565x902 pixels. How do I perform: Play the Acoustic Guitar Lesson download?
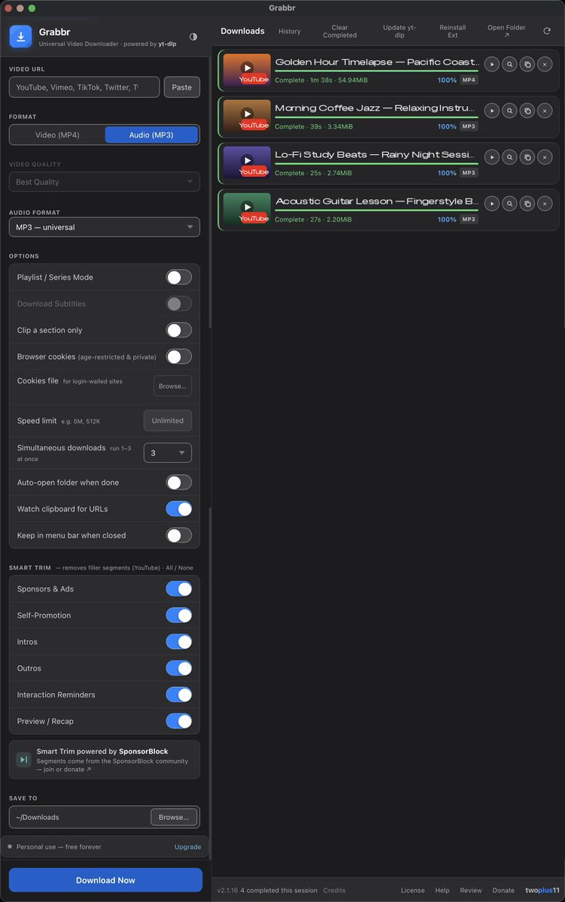491,204
